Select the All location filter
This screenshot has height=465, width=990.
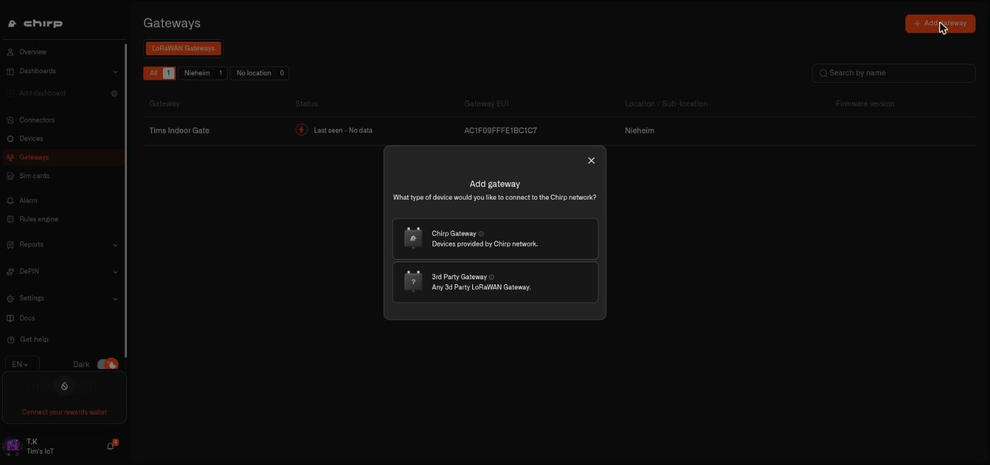[159, 73]
